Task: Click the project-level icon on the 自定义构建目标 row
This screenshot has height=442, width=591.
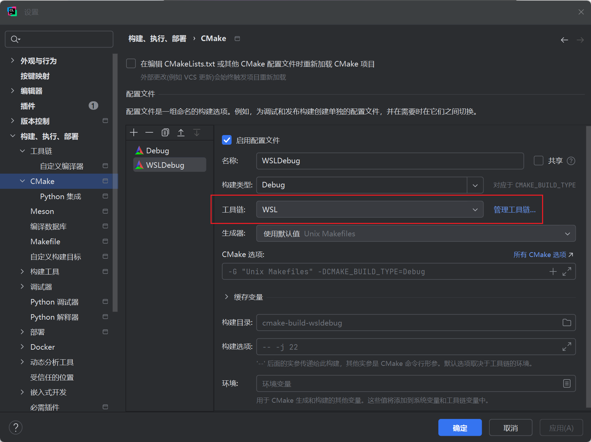Action: coord(105,257)
